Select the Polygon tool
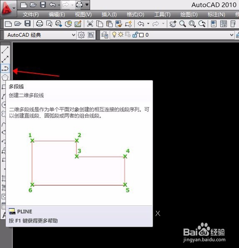239x248 pixels. coord(5,77)
